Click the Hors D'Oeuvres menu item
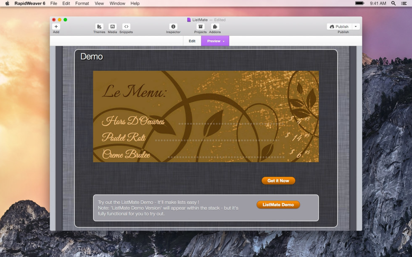The image size is (412, 257). (x=133, y=121)
